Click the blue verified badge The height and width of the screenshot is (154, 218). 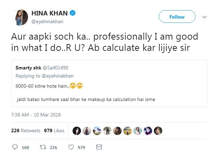tap(73, 14)
